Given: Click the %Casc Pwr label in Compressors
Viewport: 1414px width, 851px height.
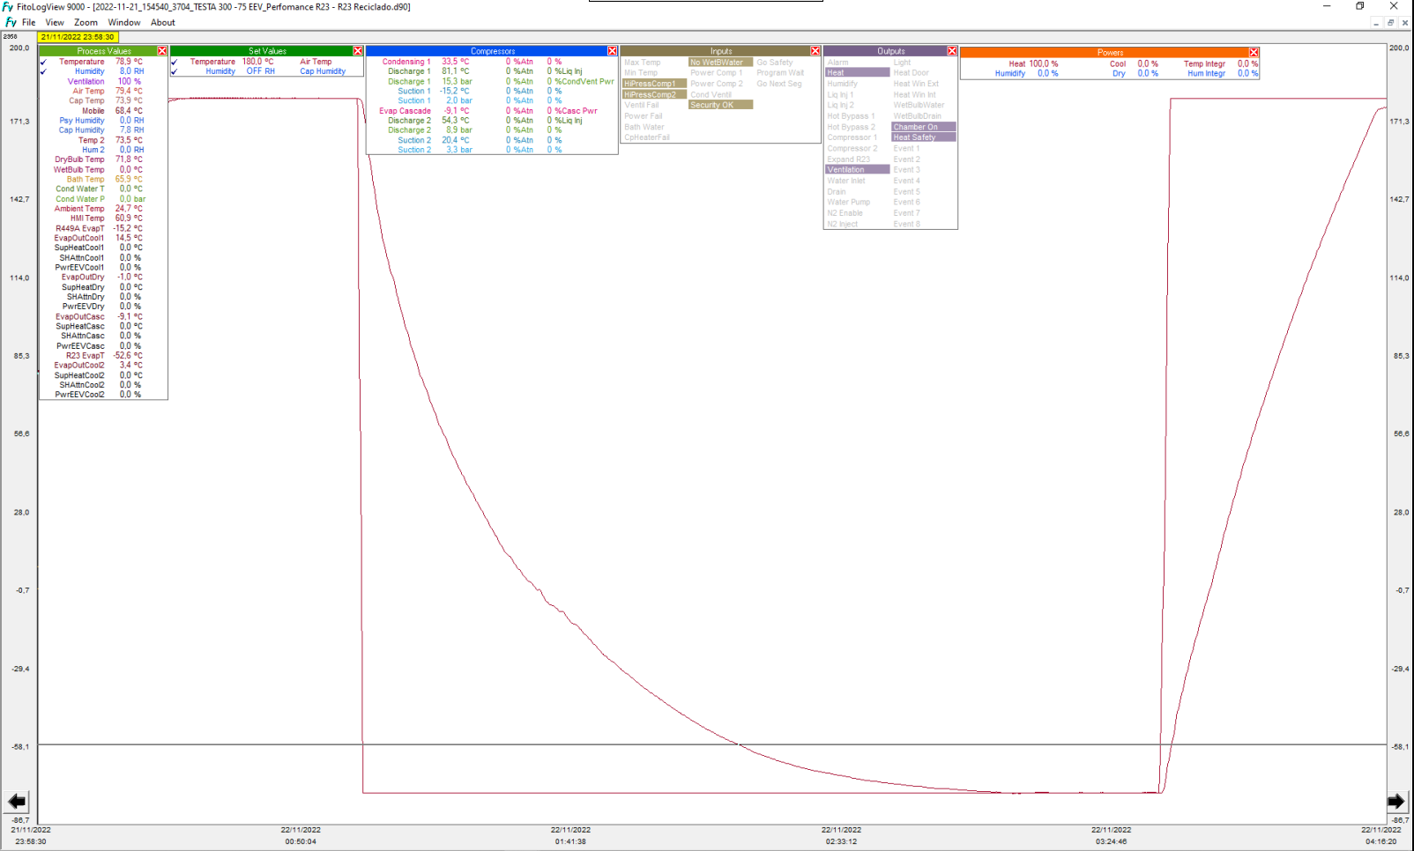Looking at the screenshot, I should [576, 111].
